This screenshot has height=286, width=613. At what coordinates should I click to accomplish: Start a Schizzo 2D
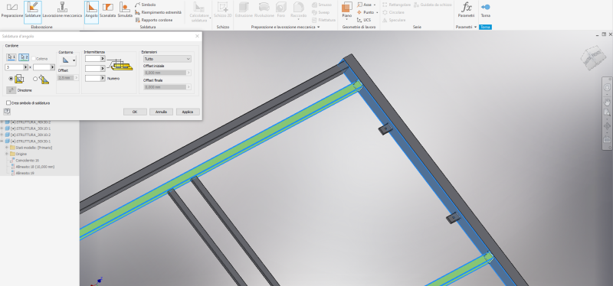point(223,11)
